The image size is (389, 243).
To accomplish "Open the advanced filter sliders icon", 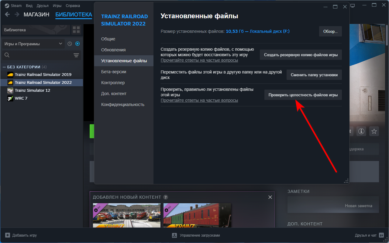I will click(x=76, y=55).
